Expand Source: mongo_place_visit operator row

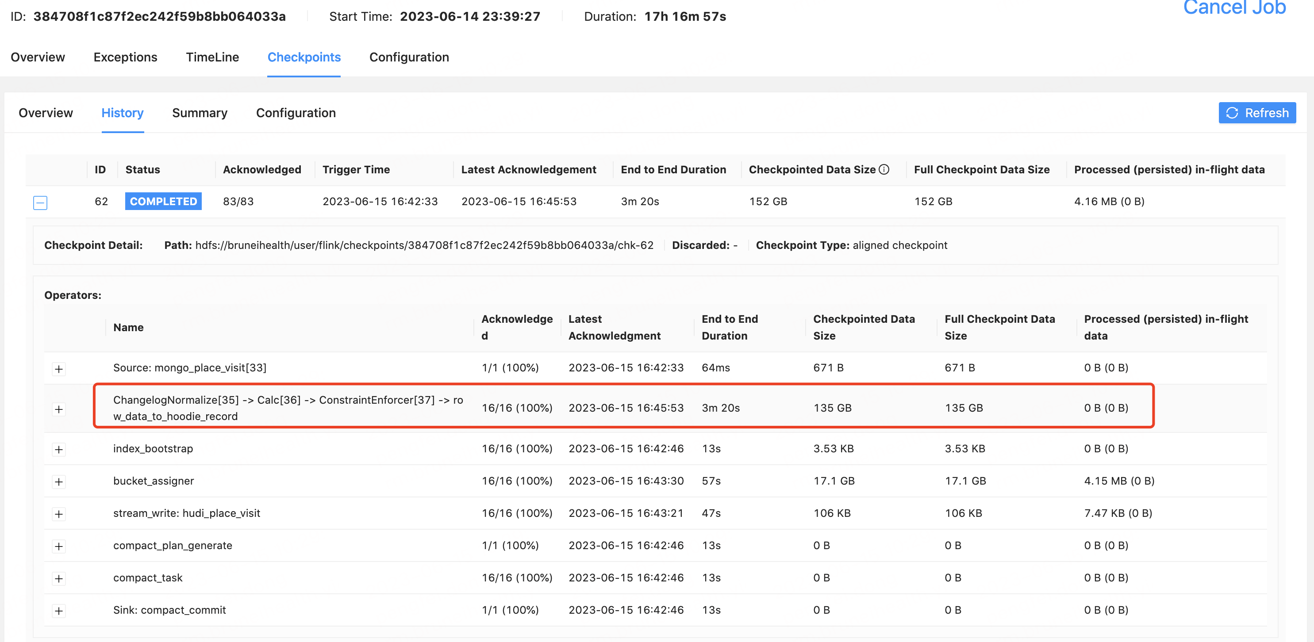tap(59, 369)
